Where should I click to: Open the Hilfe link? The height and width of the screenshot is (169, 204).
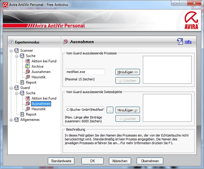[188, 42]
